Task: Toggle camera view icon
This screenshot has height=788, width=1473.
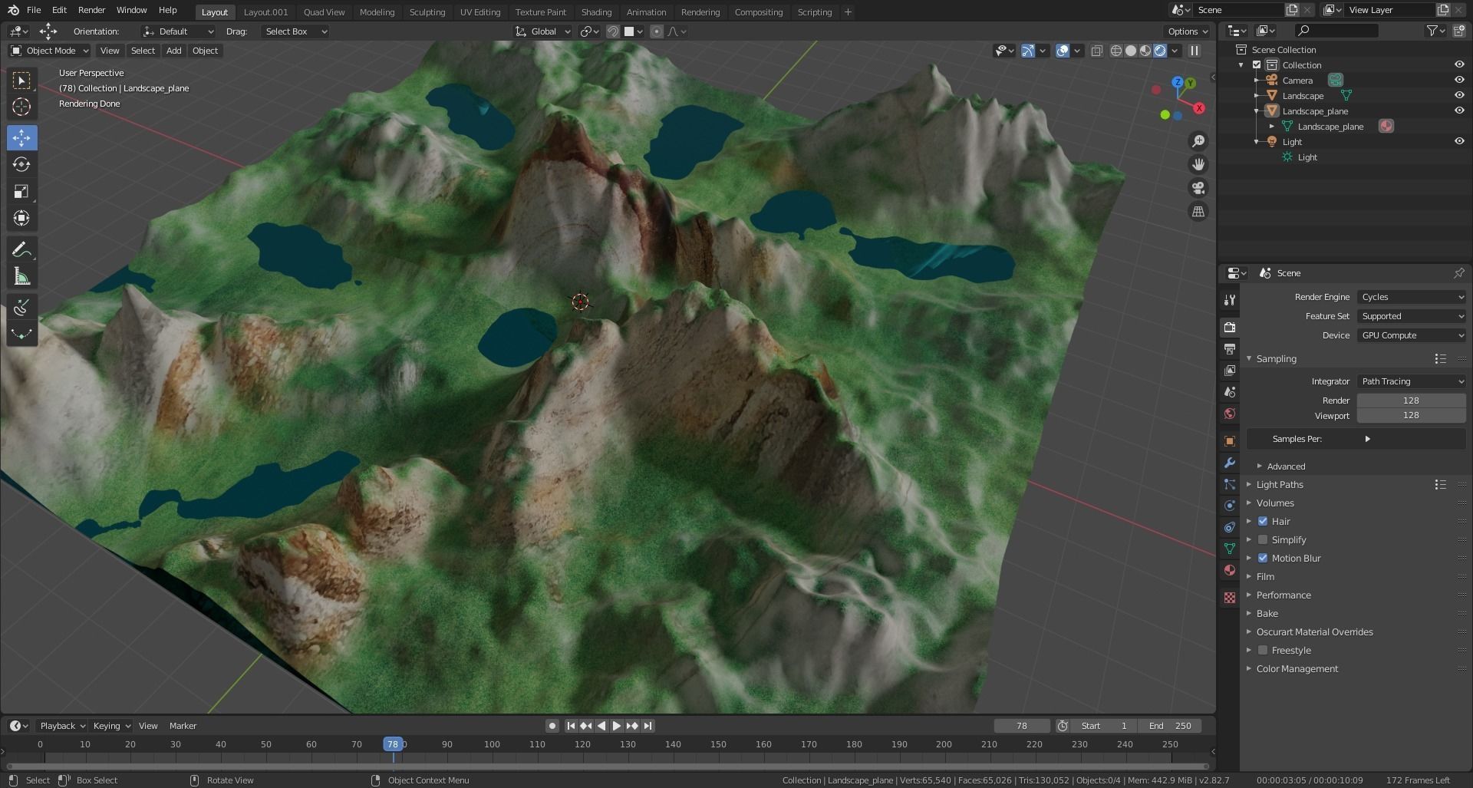Action: (x=1198, y=188)
